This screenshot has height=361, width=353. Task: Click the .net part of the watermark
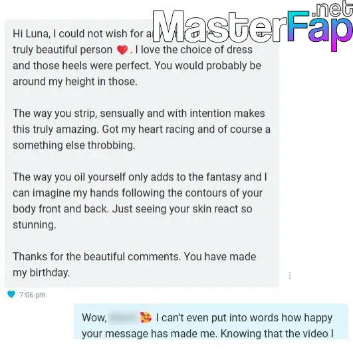[x=332, y=9]
